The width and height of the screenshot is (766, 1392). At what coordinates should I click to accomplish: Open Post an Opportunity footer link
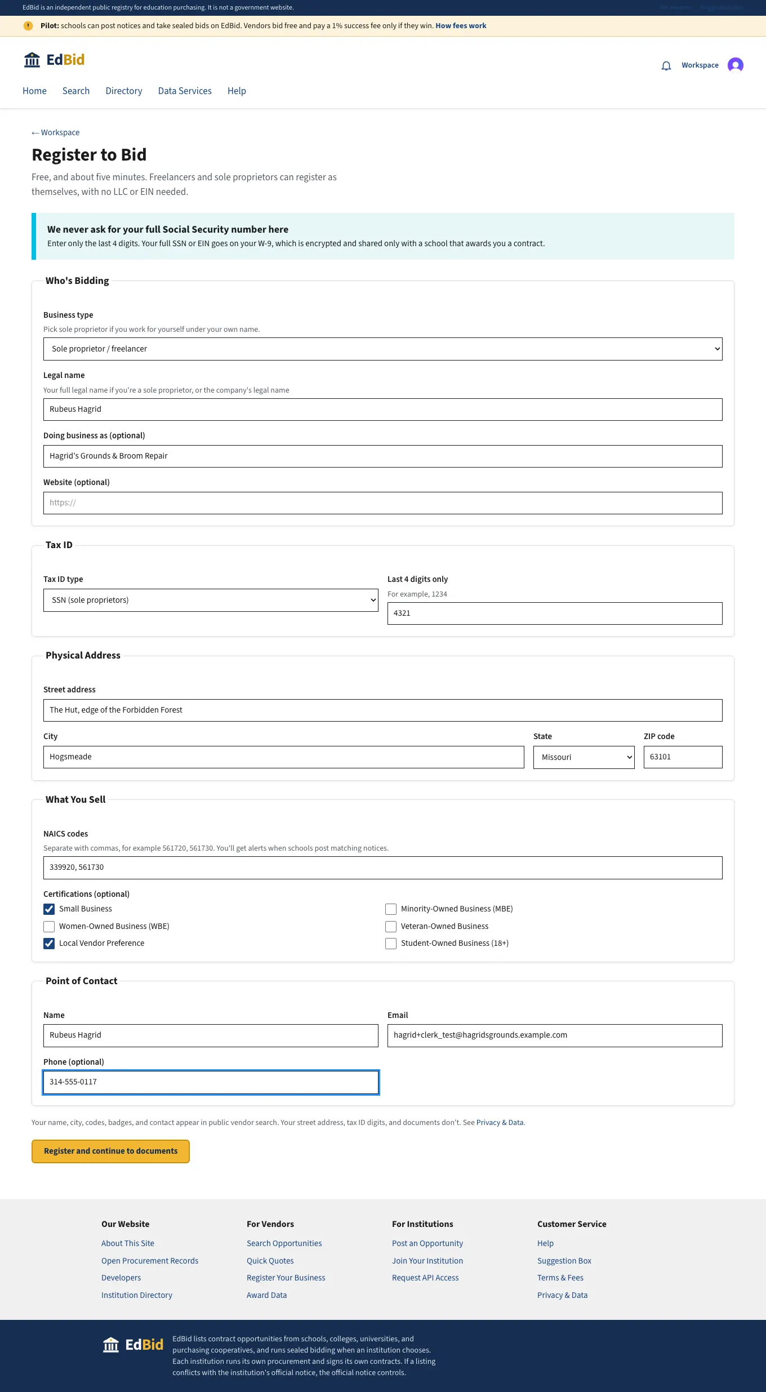pos(427,1244)
